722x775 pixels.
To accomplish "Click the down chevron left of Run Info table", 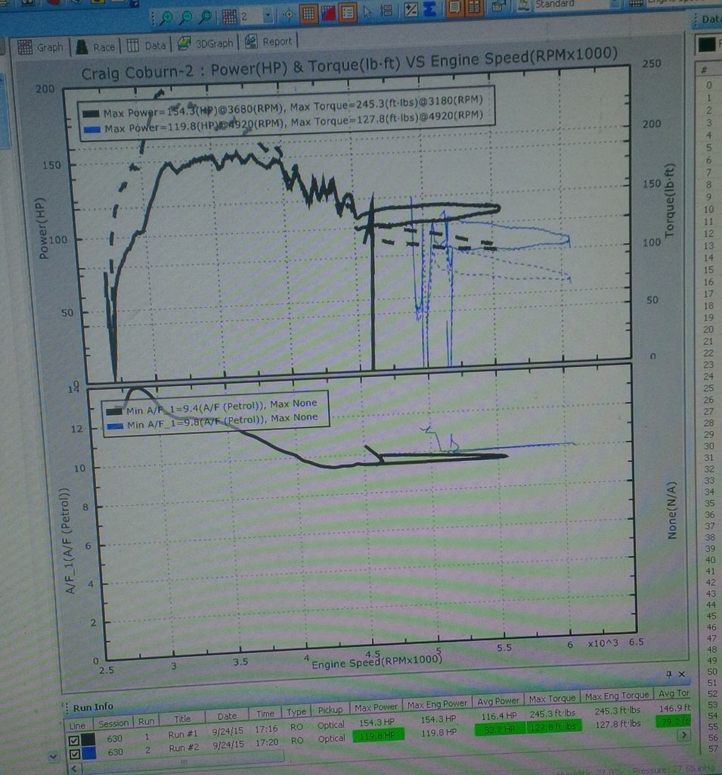I will [53, 756].
